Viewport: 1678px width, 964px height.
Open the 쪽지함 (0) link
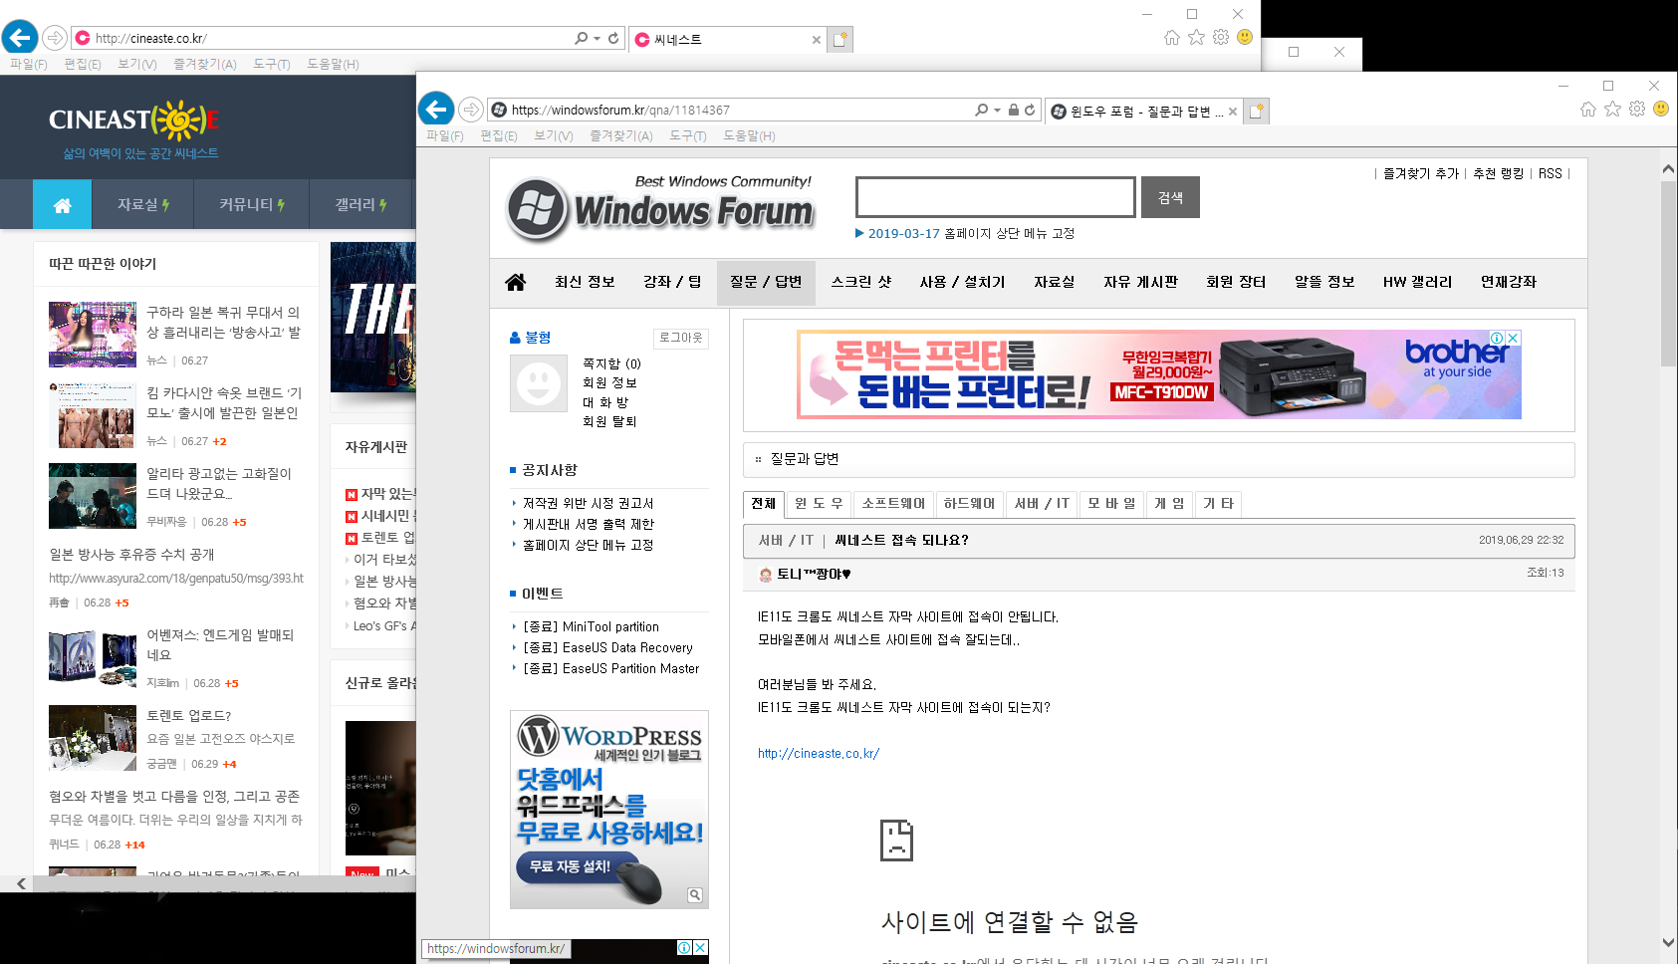611,363
